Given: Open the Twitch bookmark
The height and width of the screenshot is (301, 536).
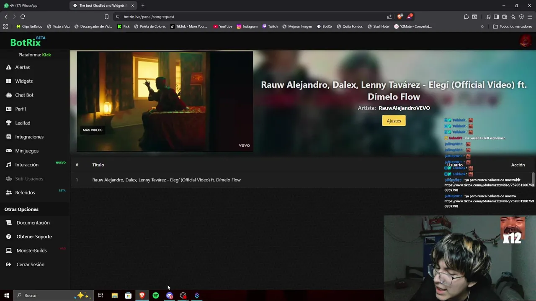Looking at the screenshot, I should click(270, 26).
